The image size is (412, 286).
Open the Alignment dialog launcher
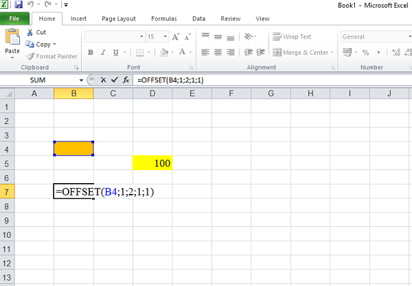pos(333,68)
